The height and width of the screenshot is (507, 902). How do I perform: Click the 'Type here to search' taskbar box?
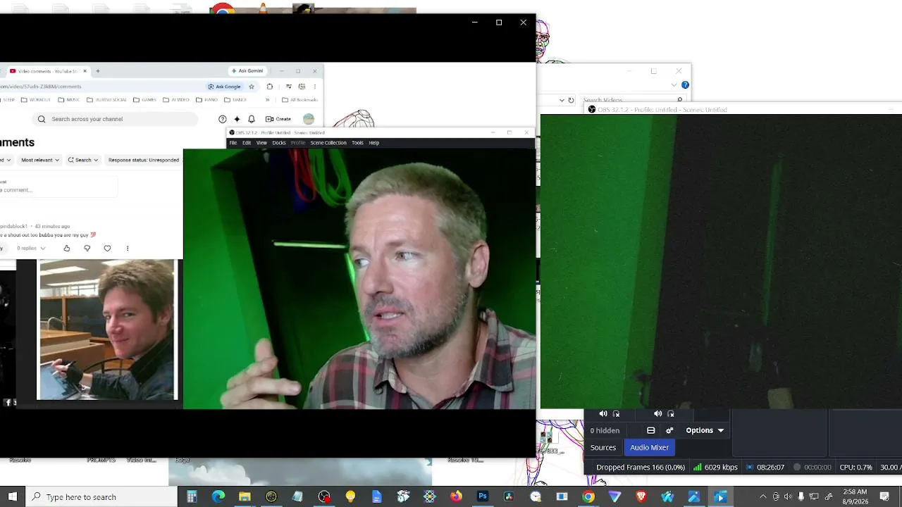(101, 496)
